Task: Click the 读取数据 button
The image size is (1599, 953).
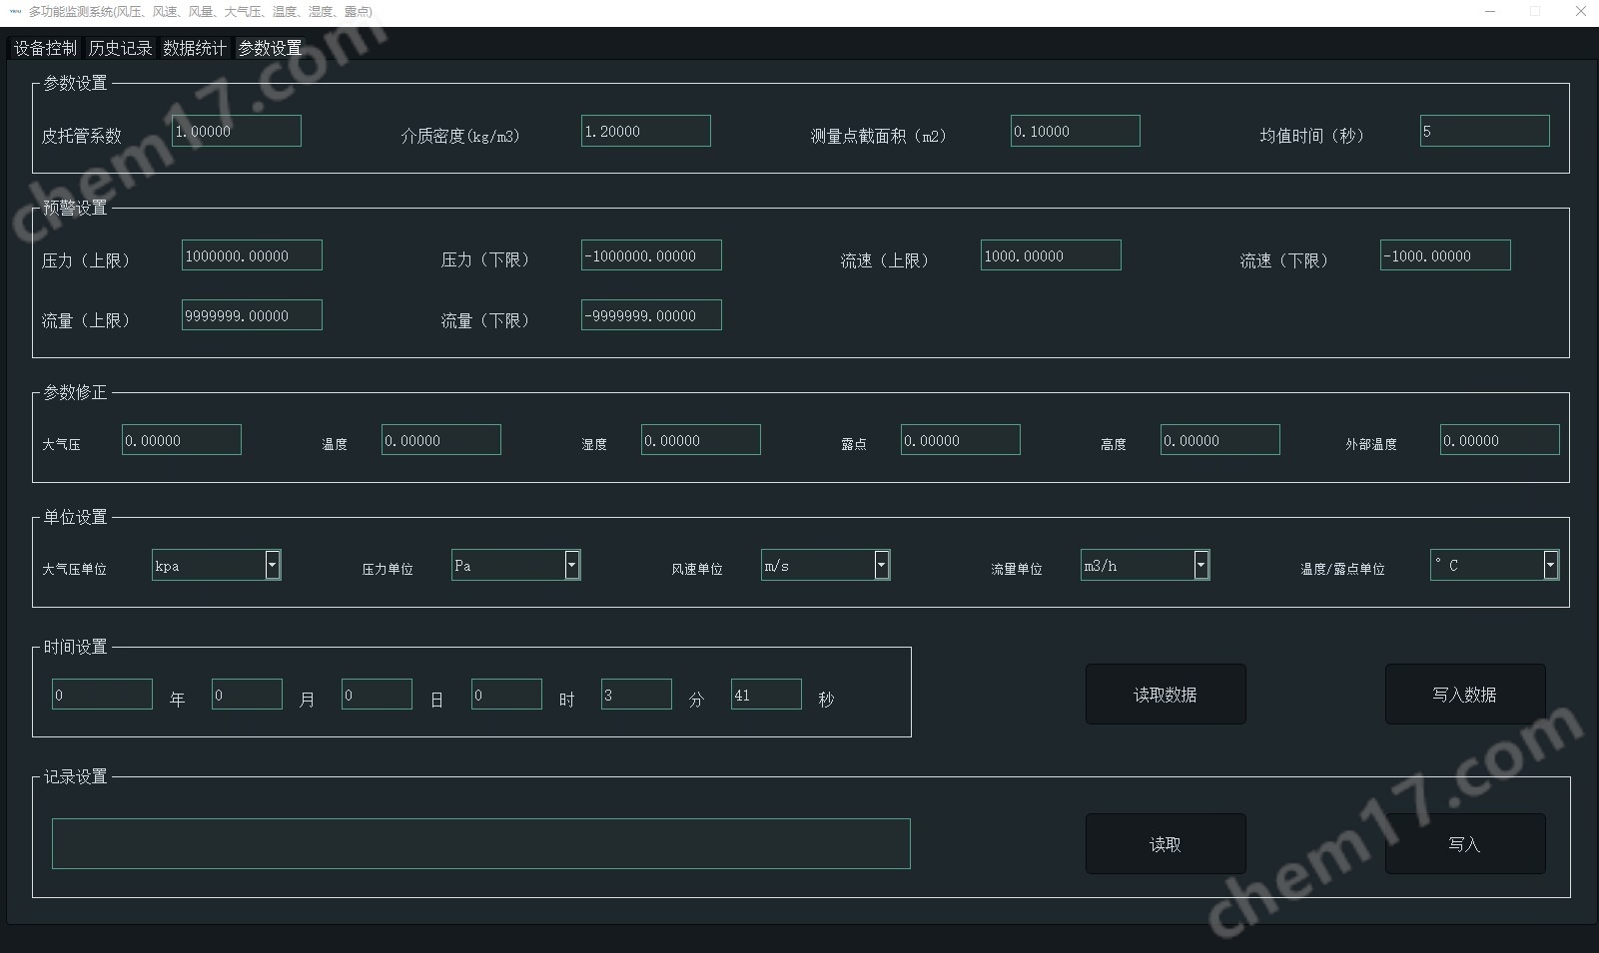Action: pyautogui.click(x=1165, y=695)
